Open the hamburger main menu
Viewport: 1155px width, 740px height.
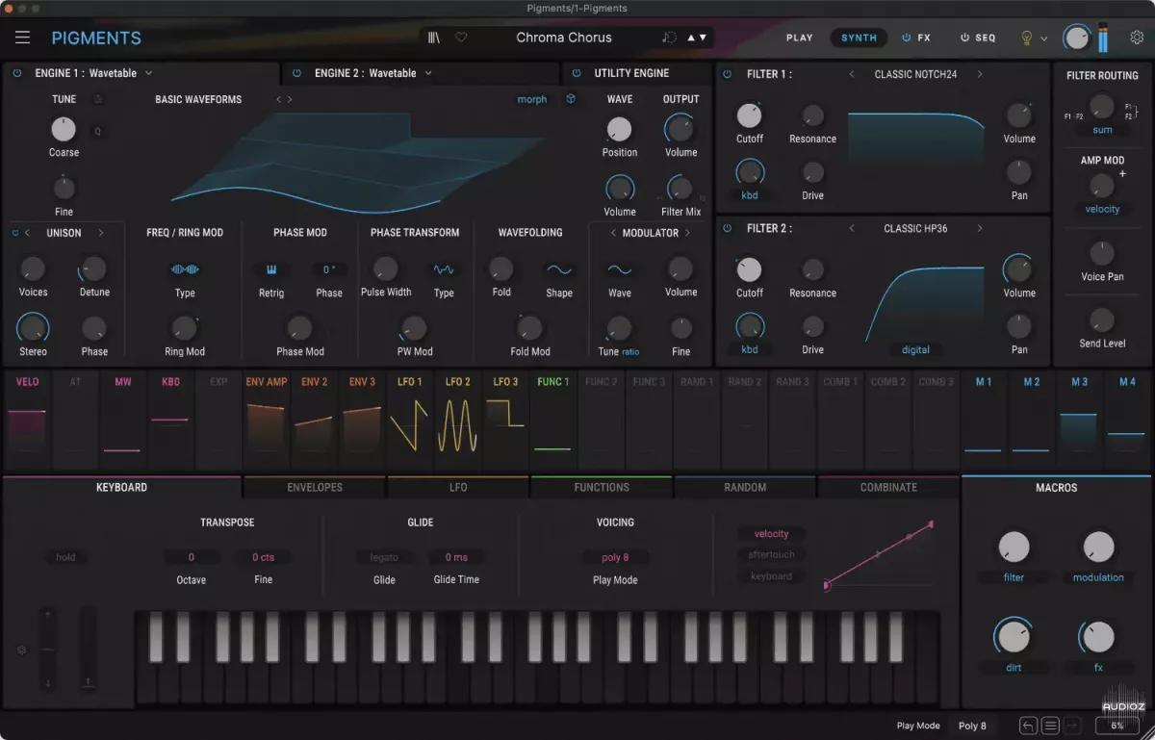[22, 38]
